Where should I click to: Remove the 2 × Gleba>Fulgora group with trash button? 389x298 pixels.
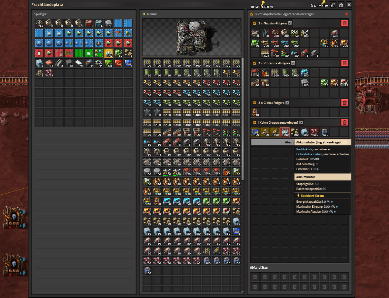coord(344,103)
